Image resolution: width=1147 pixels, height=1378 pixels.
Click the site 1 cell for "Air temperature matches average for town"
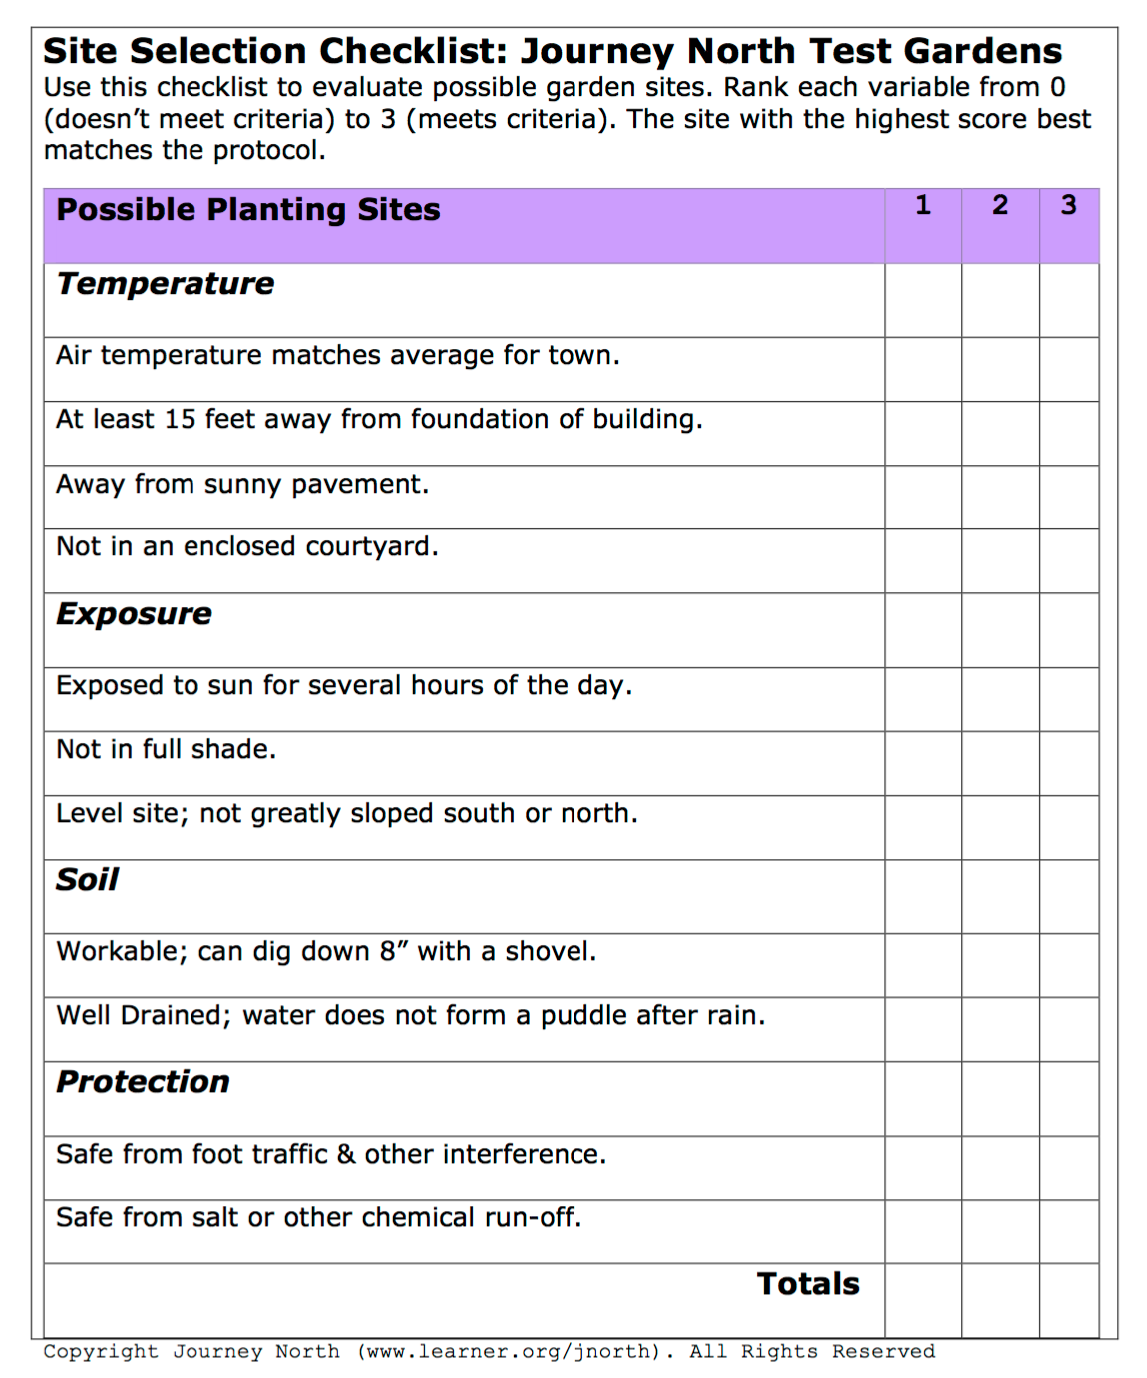(923, 369)
